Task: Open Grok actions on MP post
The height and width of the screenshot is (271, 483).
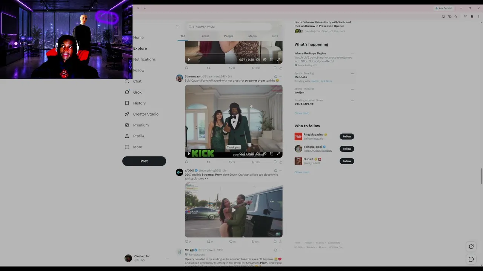Action: pyautogui.click(x=275, y=250)
